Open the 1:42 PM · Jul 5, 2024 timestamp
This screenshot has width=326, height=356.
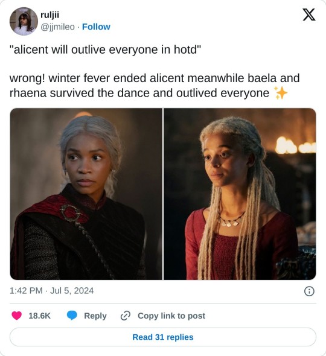pyautogui.click(x=51, y=291)
